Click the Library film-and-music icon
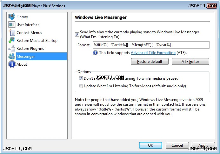This screenshot has width=220, height=154. pyautogui.click(x=12, y=17)
